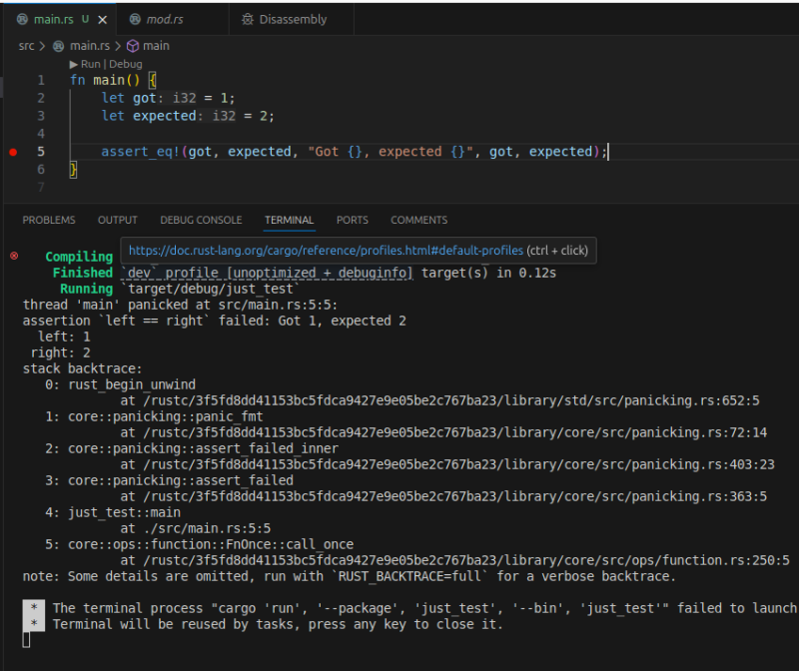This screenshot has height=671, width=799.
Task: Open the DEBUG CONSOLE panel tab
Action: point(201,220)
